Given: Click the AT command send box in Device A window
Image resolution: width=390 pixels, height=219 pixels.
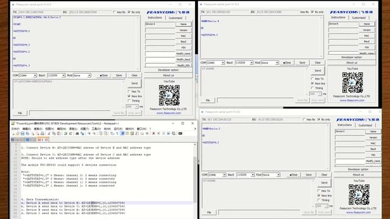Looking at the screenshot, I should 69,94.
